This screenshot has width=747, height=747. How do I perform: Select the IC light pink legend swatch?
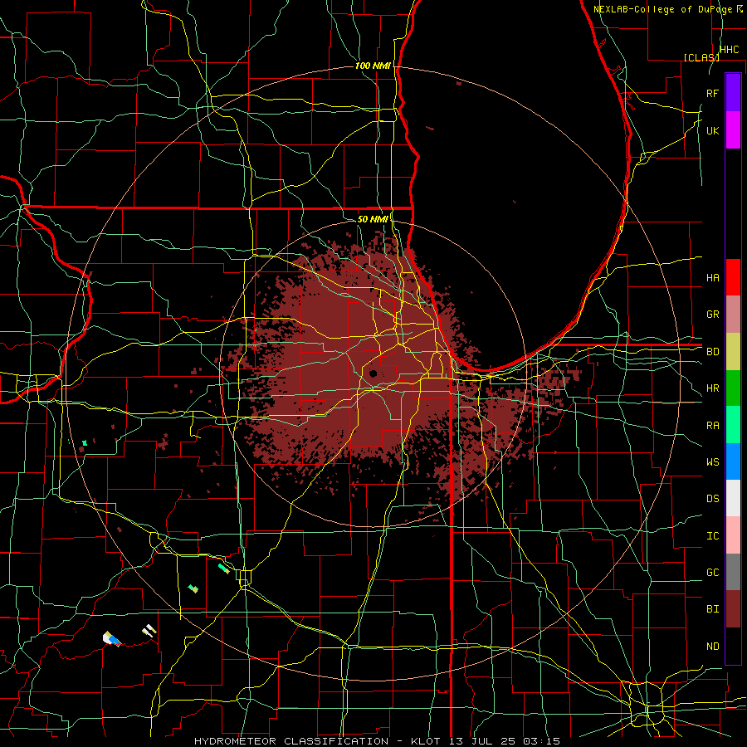coord(733,535)
